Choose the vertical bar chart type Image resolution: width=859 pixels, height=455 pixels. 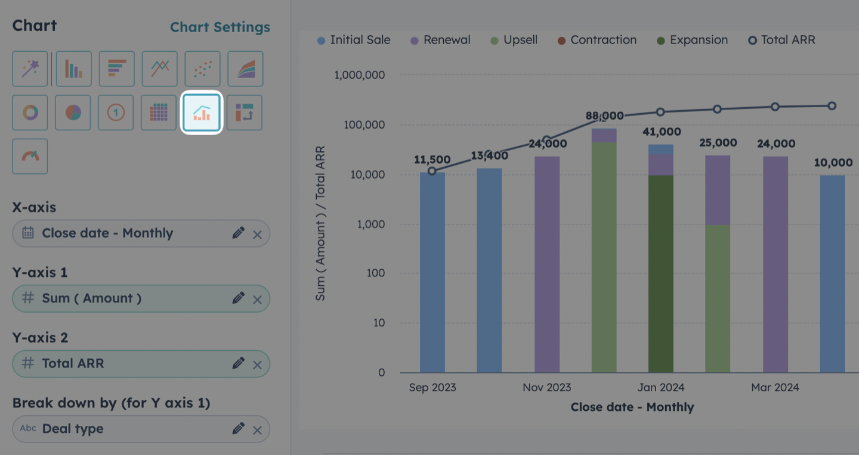pyautogui.click(x=73, y=68)
